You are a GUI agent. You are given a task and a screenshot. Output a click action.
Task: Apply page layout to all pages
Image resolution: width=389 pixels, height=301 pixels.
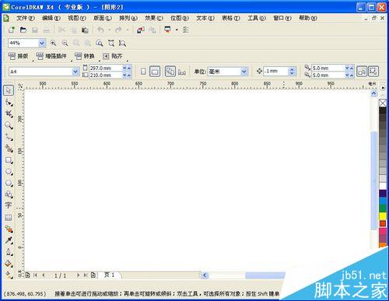(x=170, y=72)
